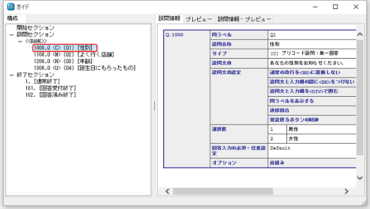370x209 pixels.
Task: Click the 設問名称 row header
Action: [x=239, y=44]
